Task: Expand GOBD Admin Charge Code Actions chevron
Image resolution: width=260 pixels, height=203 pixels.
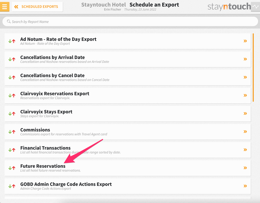Action: (245, 186)
